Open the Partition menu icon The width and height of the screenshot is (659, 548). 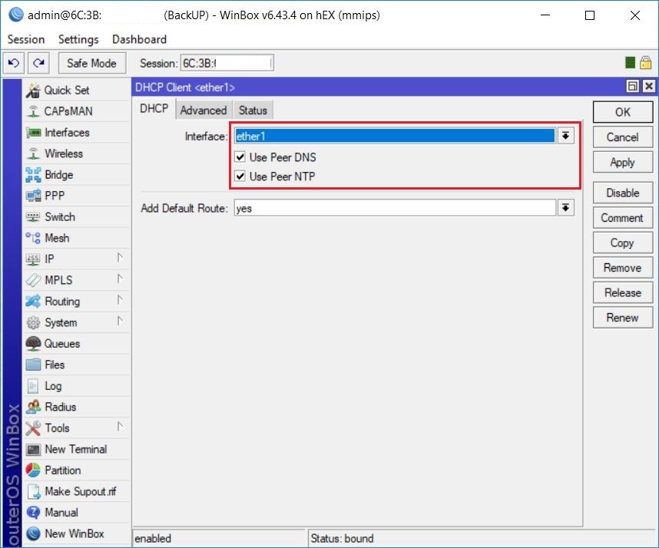point(33,470)
